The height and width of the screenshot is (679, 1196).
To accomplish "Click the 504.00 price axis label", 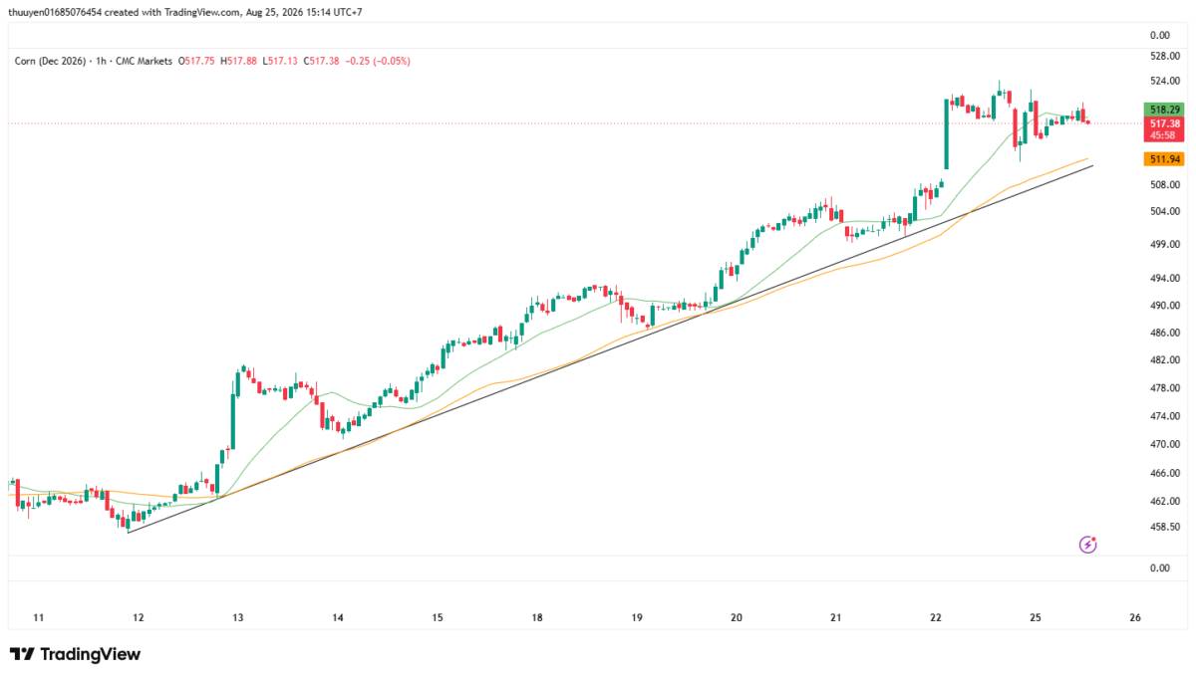I will point(1165,211).
